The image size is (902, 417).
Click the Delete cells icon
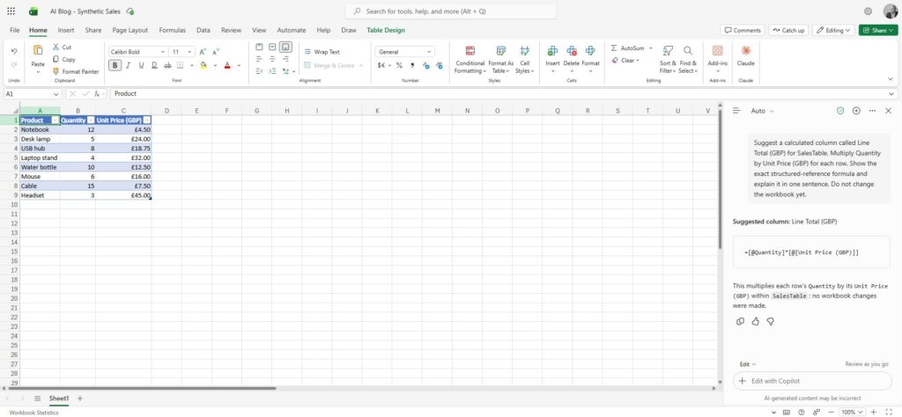point(571,51)
